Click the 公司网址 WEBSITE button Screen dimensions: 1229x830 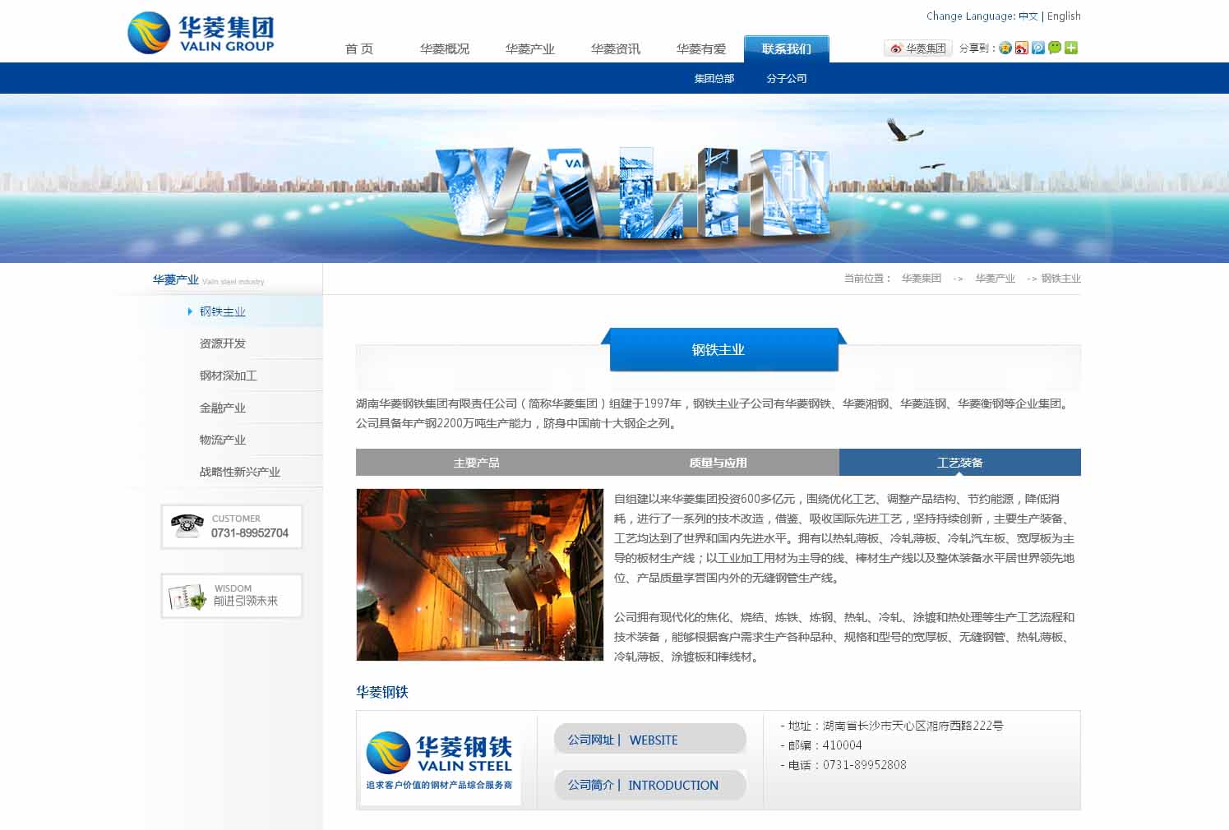[650, 740]
